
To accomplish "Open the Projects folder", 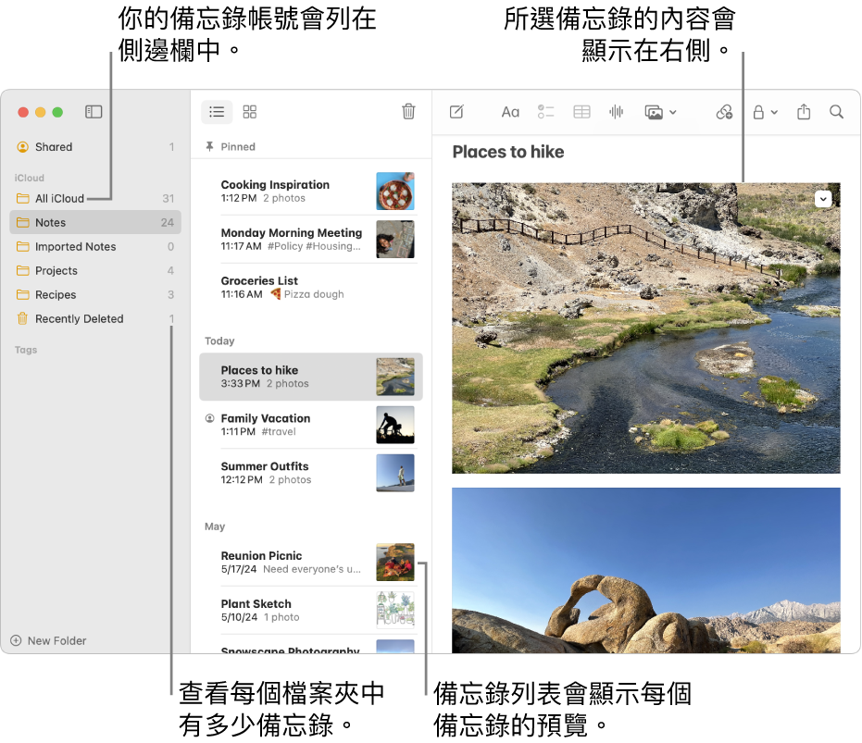I will 95,271.
